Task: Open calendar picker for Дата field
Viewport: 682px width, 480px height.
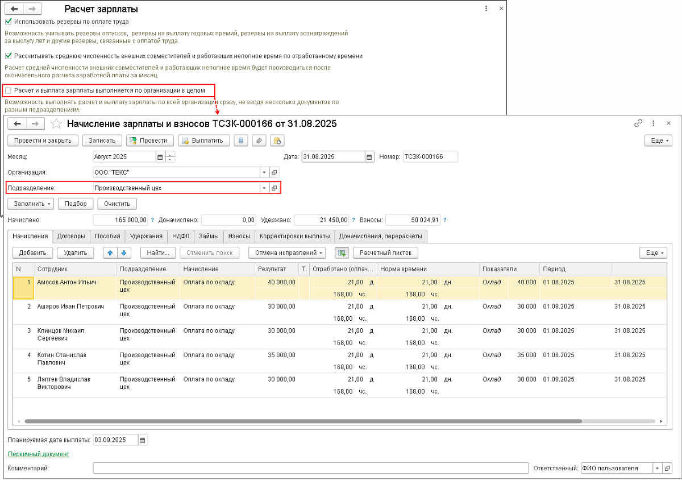Action: click(369, 157)
